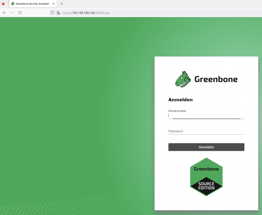Focus the Benutzername input field

[206, 116]
